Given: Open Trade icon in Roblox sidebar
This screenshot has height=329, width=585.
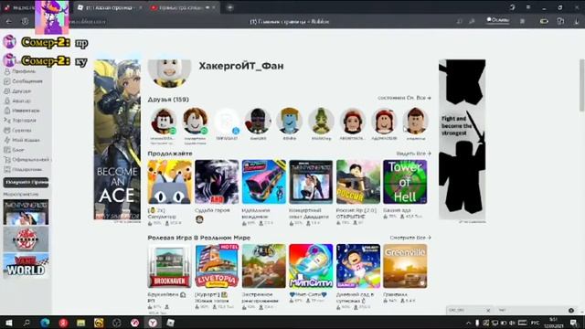Looking at the screenshot, I should pos(6,120).
